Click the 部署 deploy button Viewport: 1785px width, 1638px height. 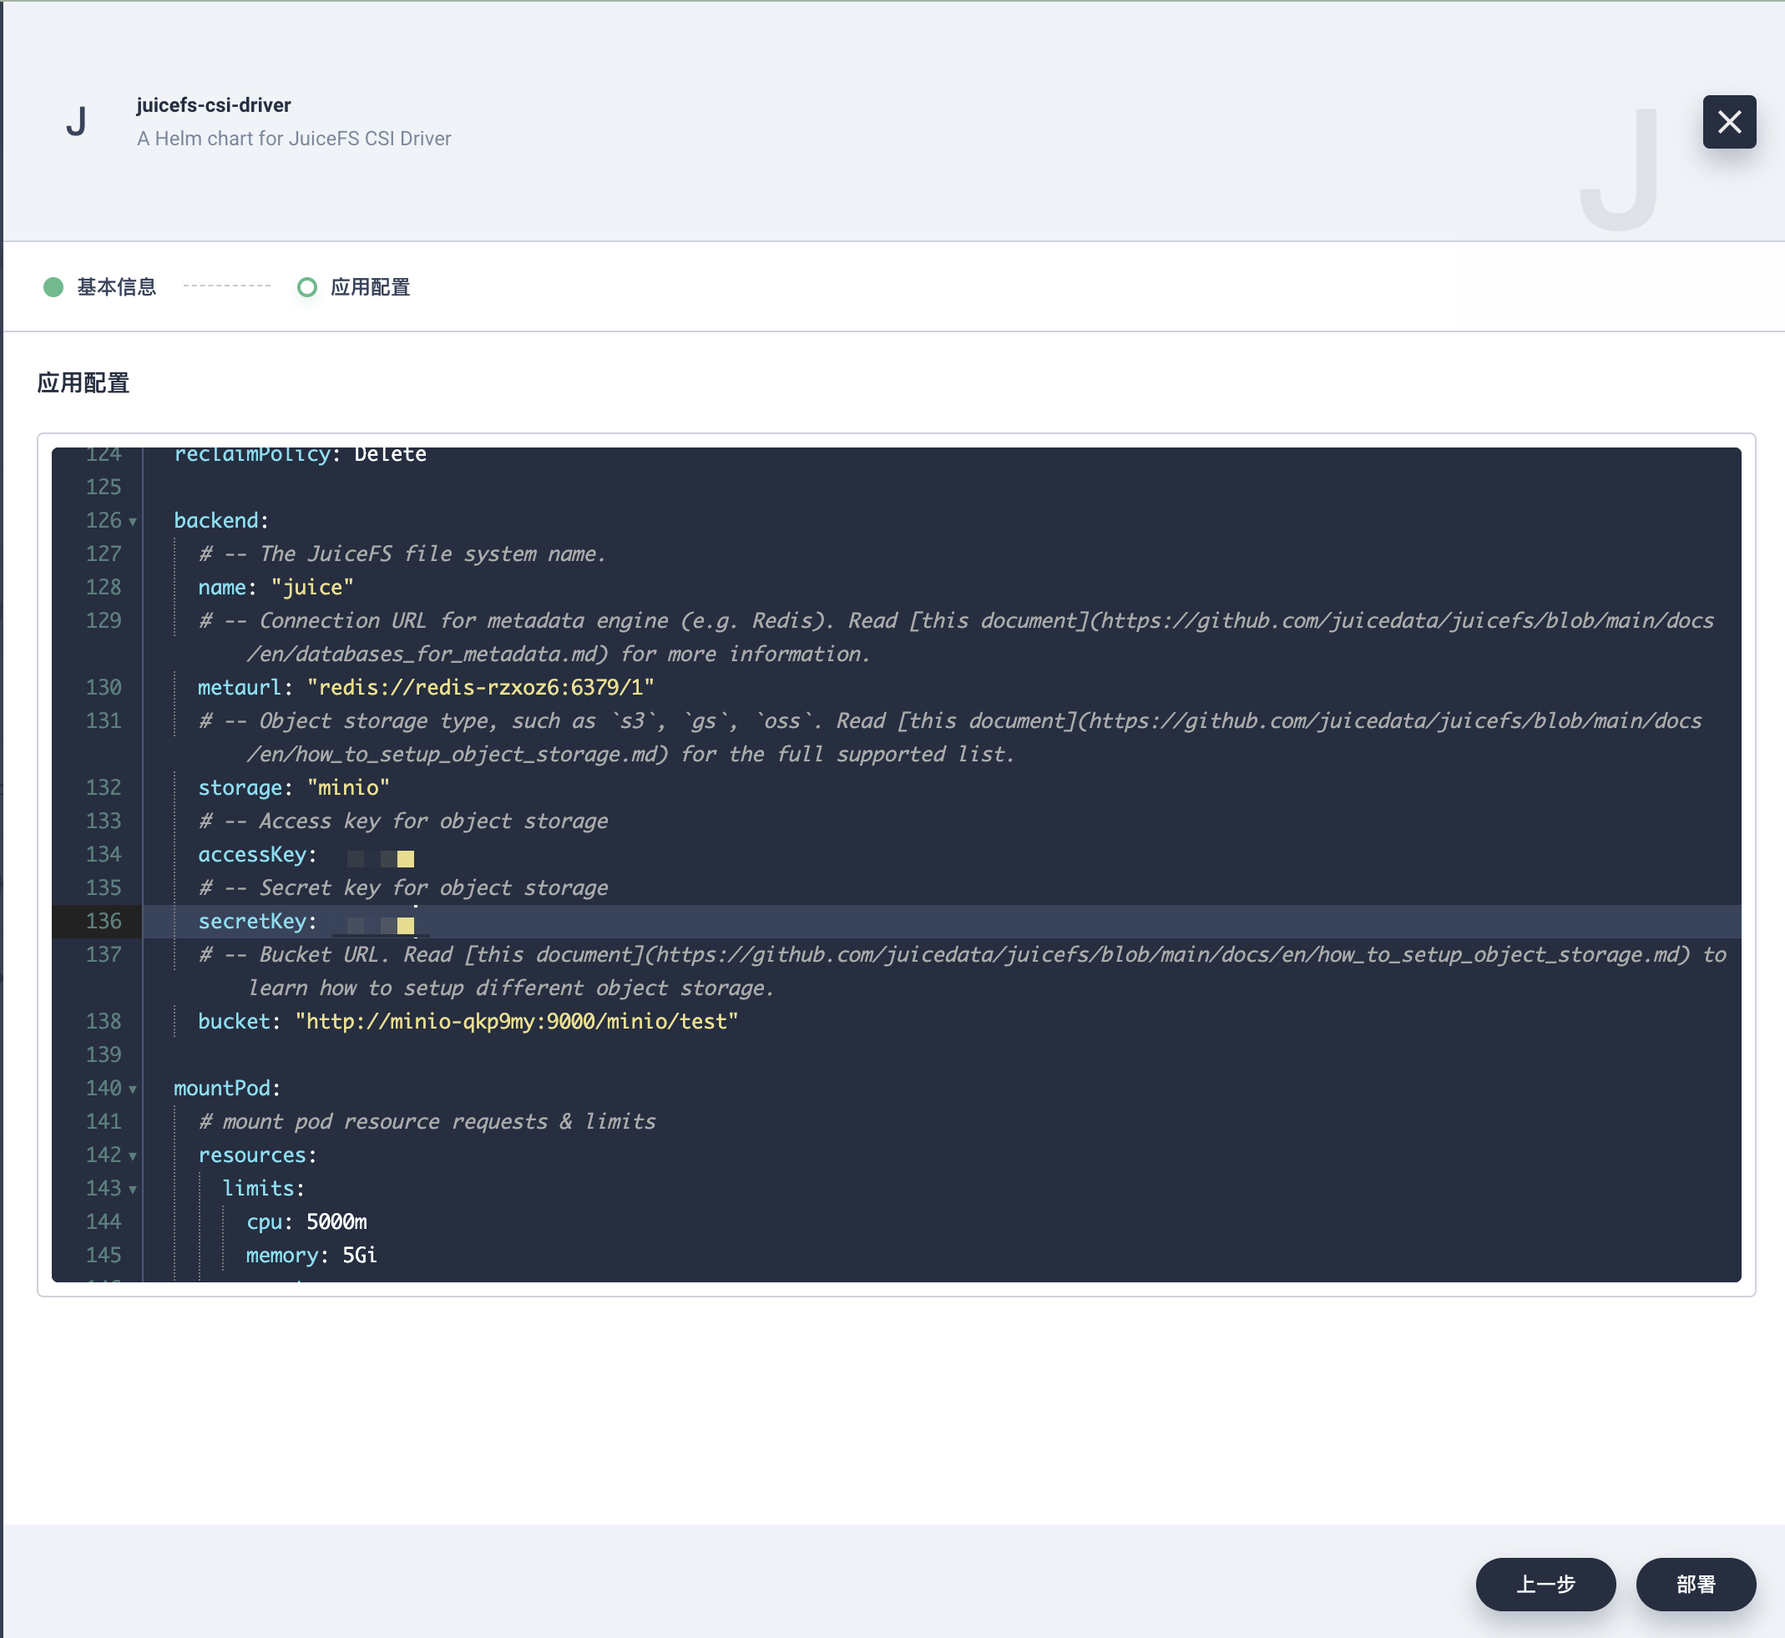[1696, 1585]
